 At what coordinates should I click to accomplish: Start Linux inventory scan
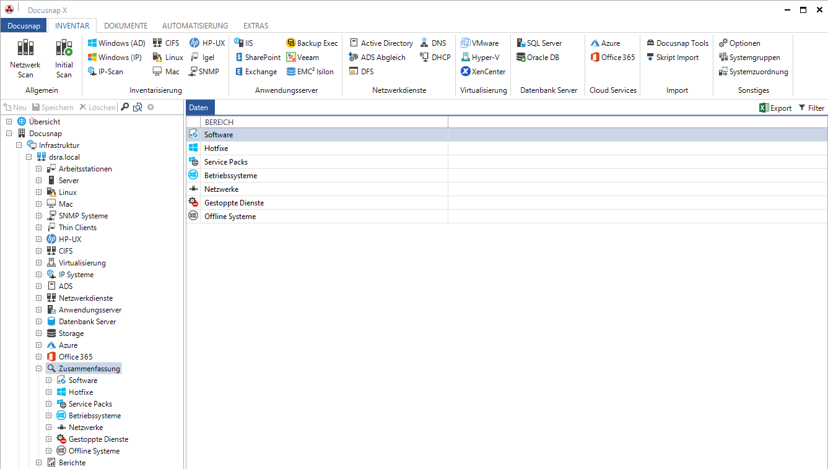[x=168, y=58]
